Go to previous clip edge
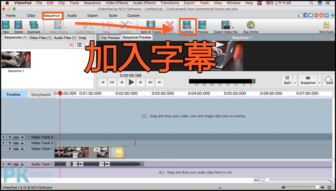 click(112, 83)
